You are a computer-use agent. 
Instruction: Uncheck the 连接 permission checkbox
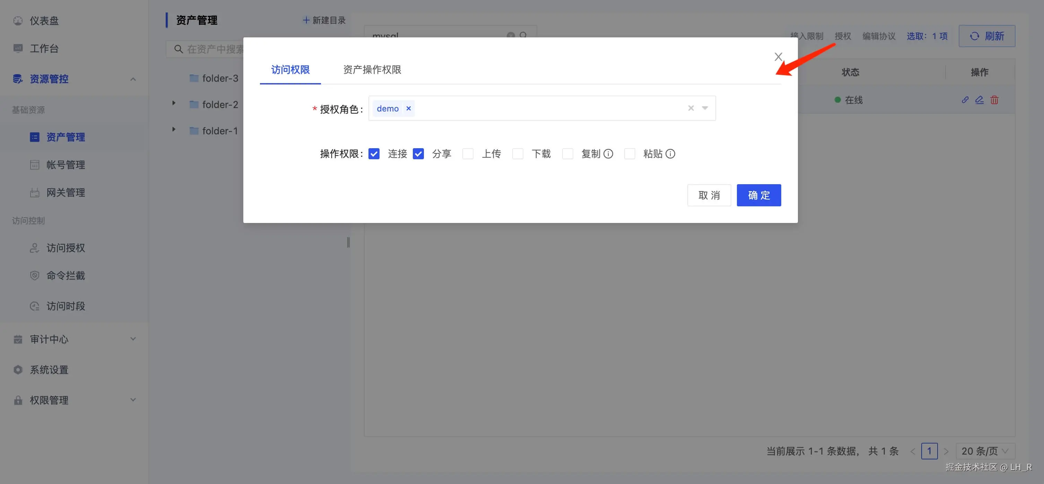[x=374, y=154]
